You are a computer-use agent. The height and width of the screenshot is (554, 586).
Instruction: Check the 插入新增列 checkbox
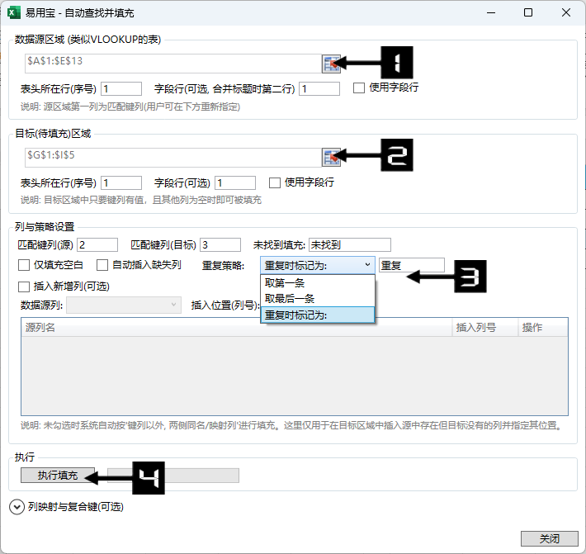click(24, 286)
